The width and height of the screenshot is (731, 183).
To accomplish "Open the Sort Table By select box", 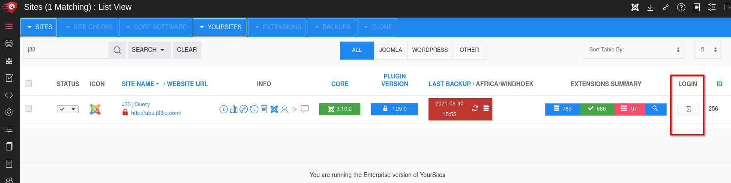I will click(633, 50).
